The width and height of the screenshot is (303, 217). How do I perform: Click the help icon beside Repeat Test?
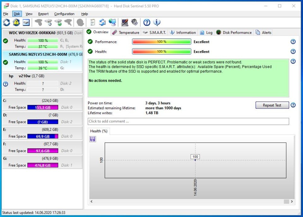pos(293,105)
